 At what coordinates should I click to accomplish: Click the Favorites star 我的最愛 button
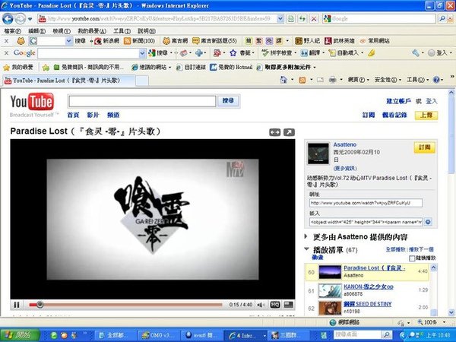point(18,68)
